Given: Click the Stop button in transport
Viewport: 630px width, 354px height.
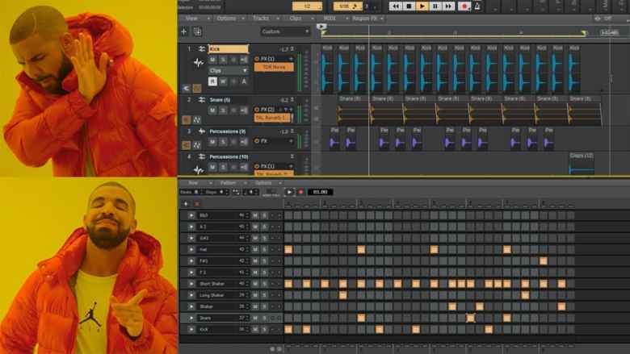Looking at the screenshot, I should coord(409,6).
